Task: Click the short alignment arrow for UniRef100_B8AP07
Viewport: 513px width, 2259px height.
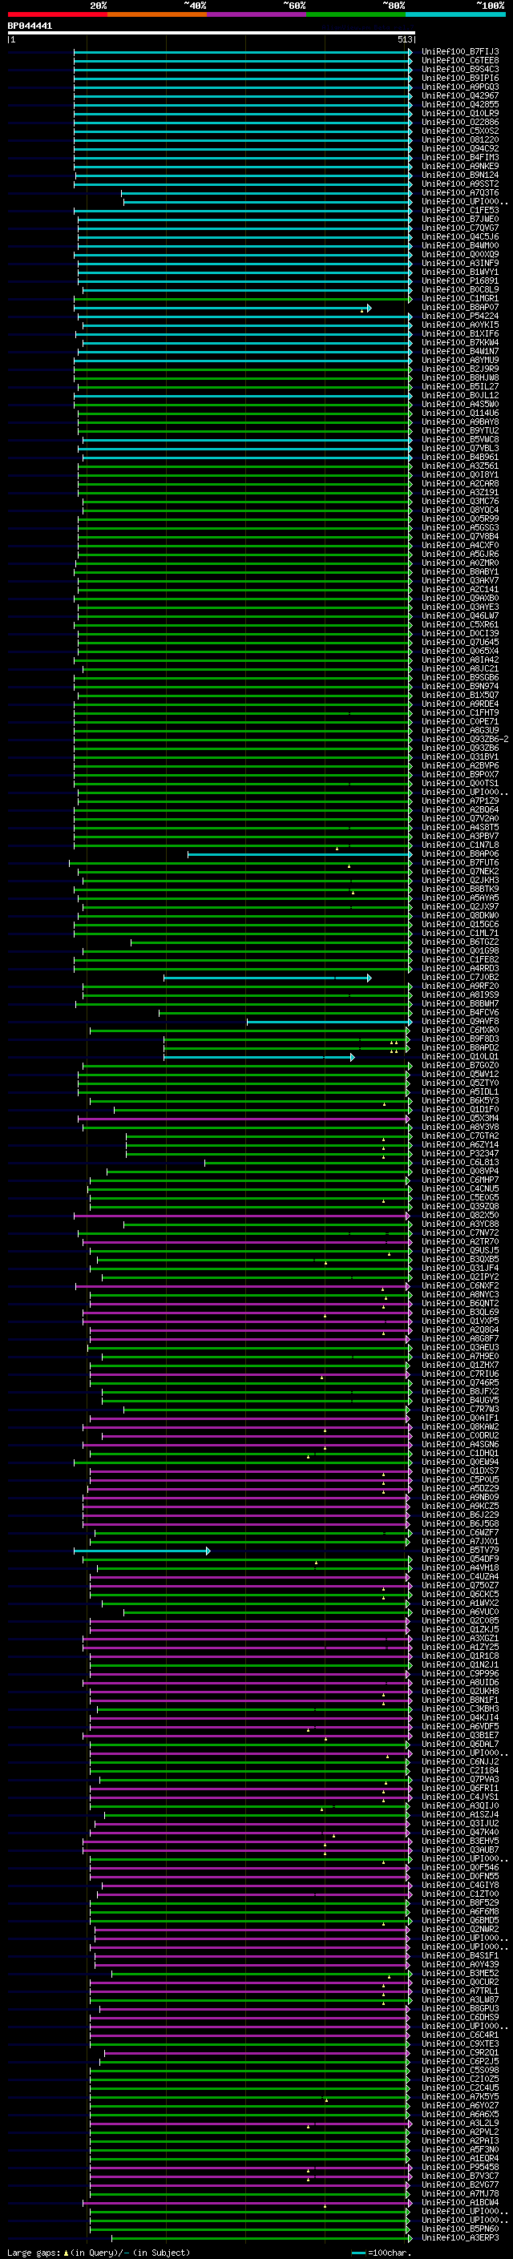Action: tap(222, 308)
